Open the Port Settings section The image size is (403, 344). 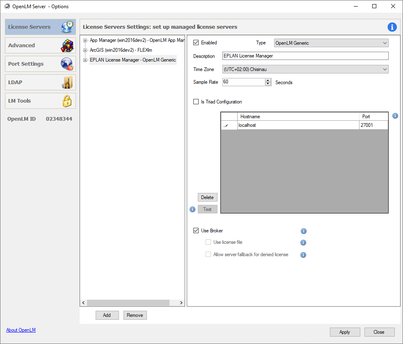coord(40,64)
